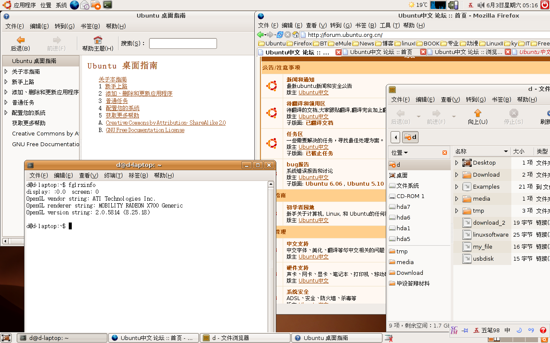This screenshot has width=550, height=343.
Task: Click the SCIM input method icon
Action: click(x=454, y=330)
